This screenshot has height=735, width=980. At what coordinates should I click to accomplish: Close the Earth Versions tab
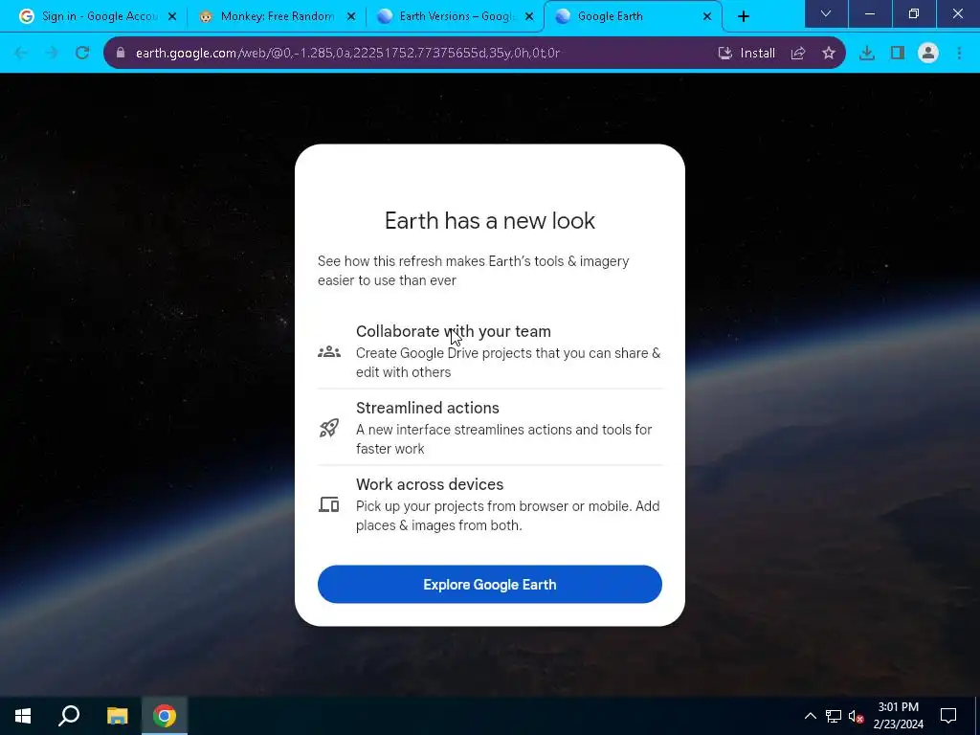point(529,17)
